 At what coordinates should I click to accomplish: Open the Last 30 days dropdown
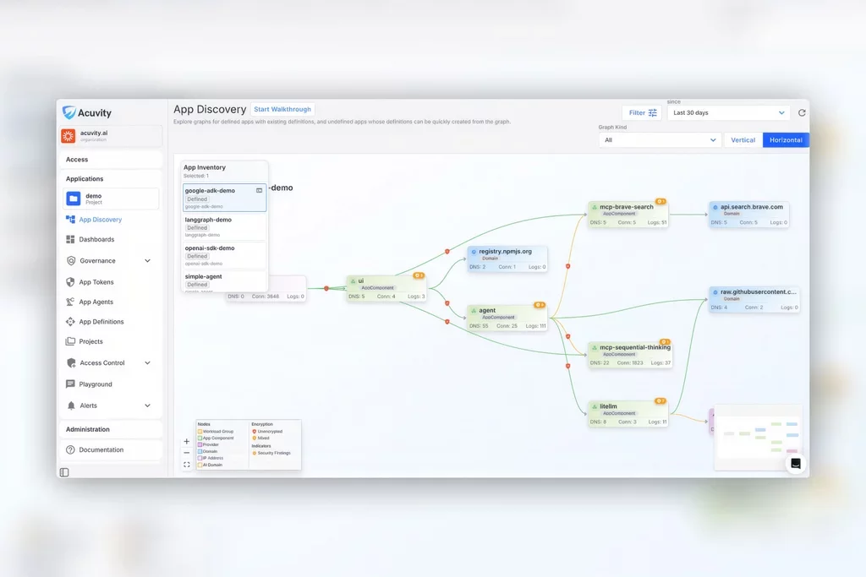(729, 112)
